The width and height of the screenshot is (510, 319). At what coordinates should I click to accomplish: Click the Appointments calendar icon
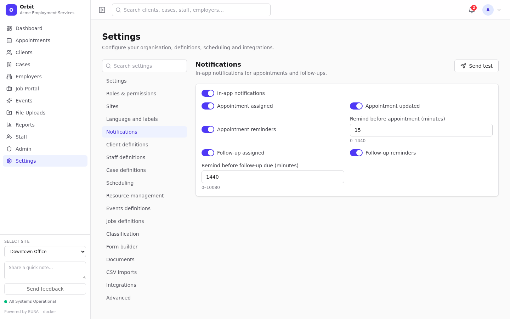tap(9, 40)
